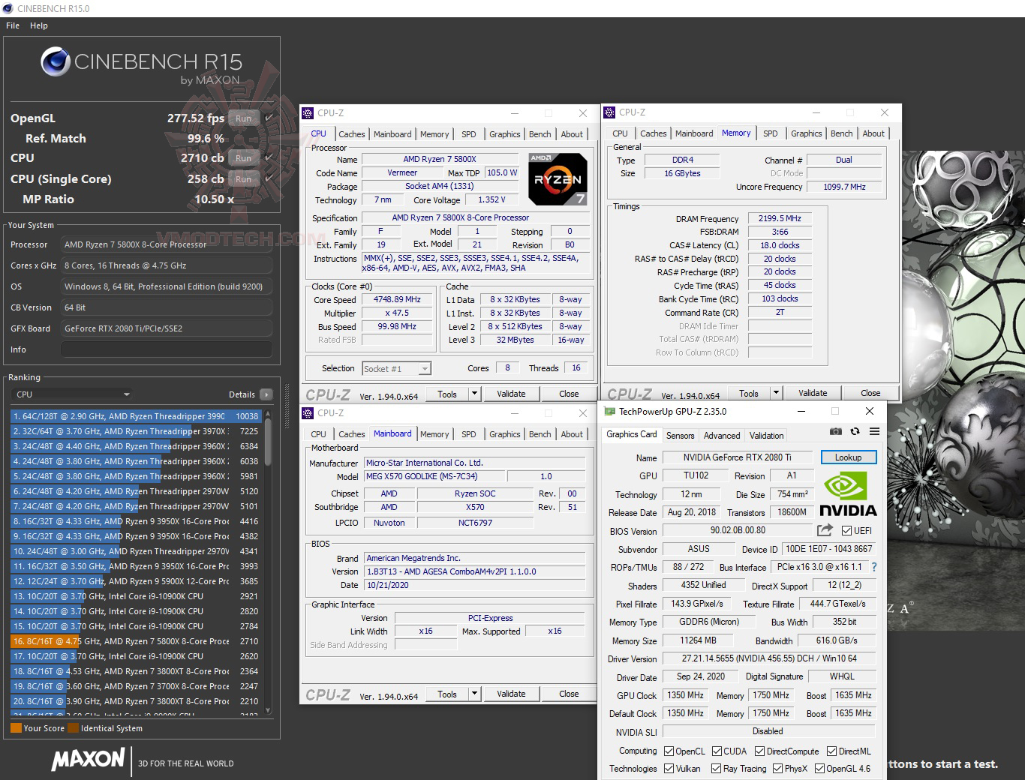Switch to the Sensors tab in GPU-Z
The image size is (1025, 780).
680,435
